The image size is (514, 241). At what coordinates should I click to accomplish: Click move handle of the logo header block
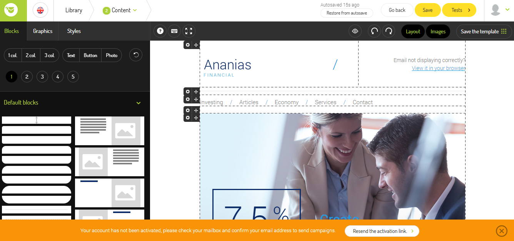tap(196, 45)
